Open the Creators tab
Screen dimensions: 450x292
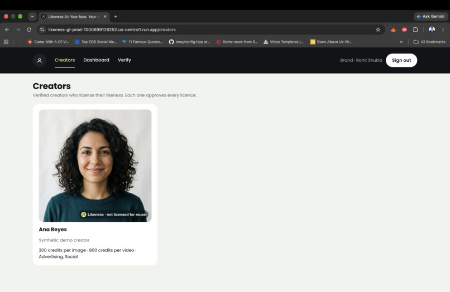(65, 60)
